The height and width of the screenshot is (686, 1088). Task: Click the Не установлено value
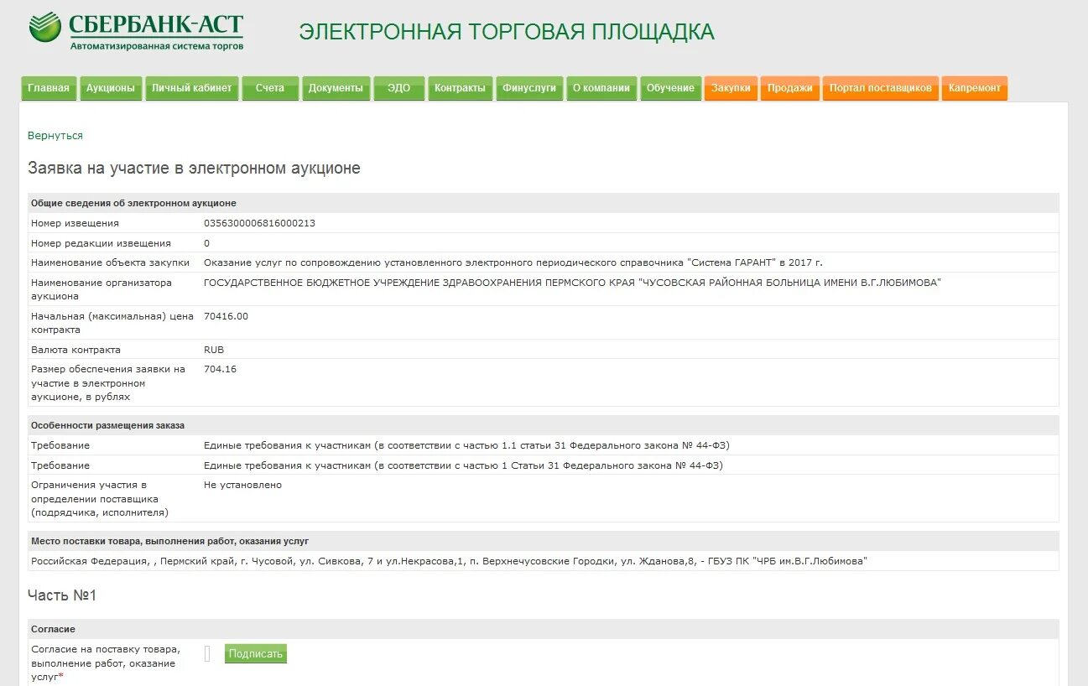click(x=242, y=485)
